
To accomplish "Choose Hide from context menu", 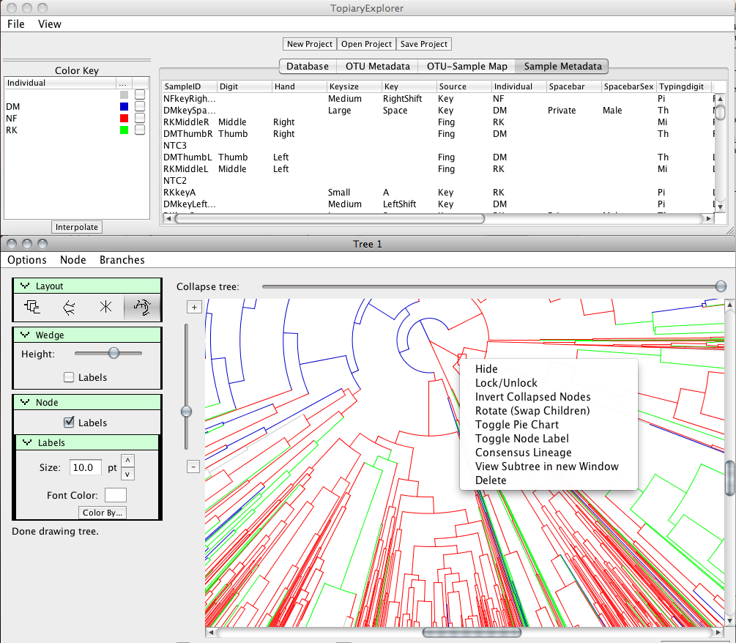I will (549, 369).
